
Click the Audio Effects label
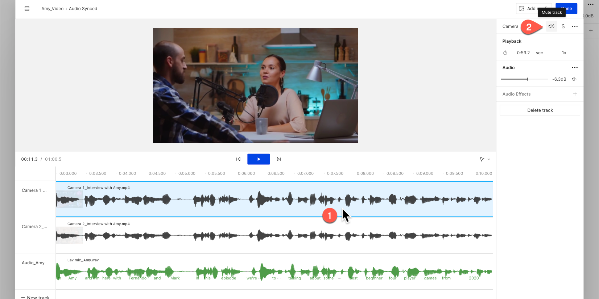pyautogui.click(x=516, y=94)
